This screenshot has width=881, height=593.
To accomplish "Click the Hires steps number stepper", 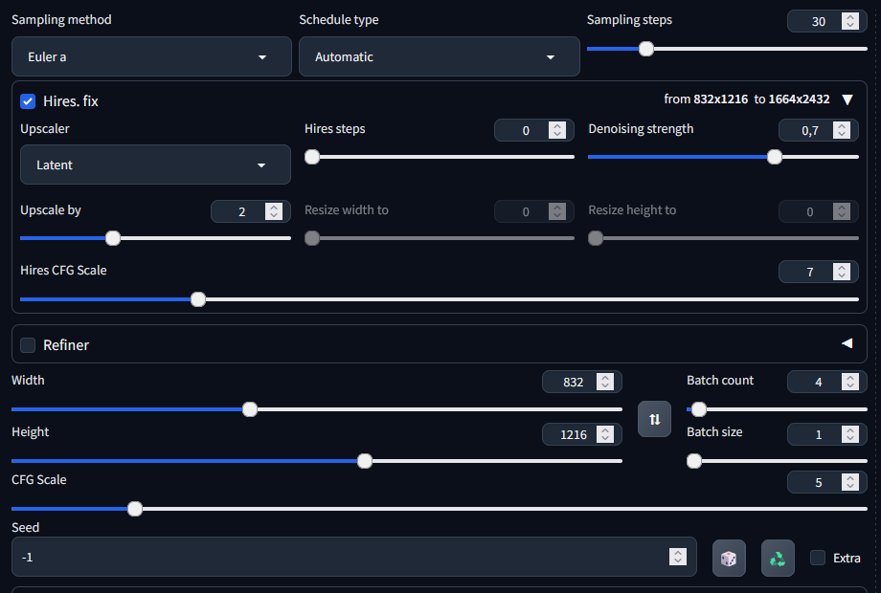I will [x=556, y=130].
